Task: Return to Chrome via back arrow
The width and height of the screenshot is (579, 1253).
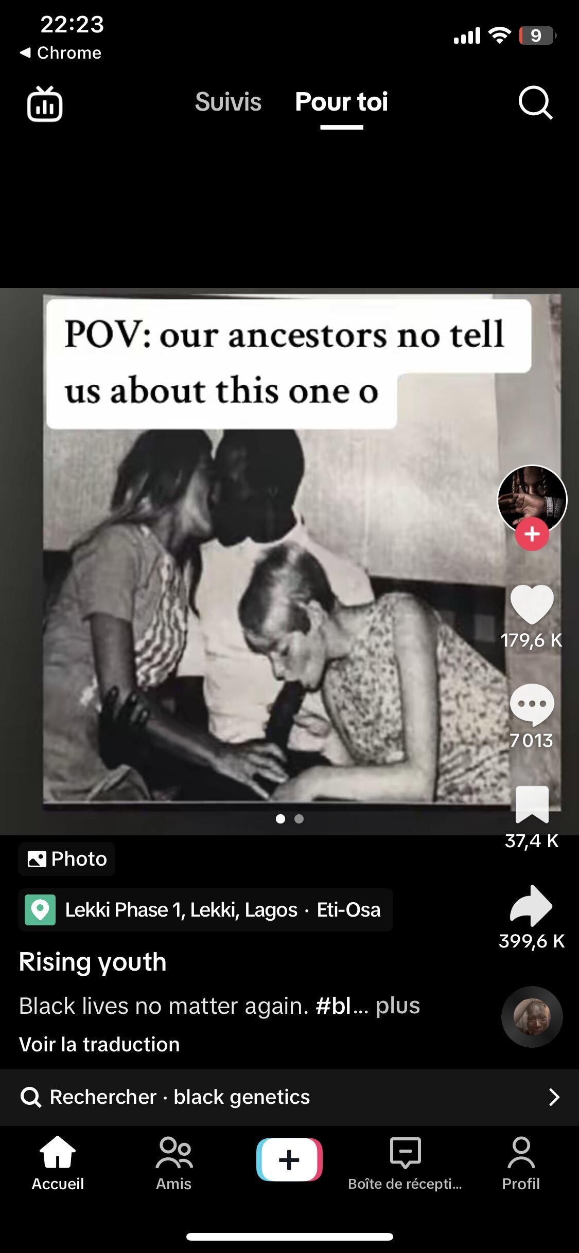Action: pyautogui.click(x=61, y=52)
